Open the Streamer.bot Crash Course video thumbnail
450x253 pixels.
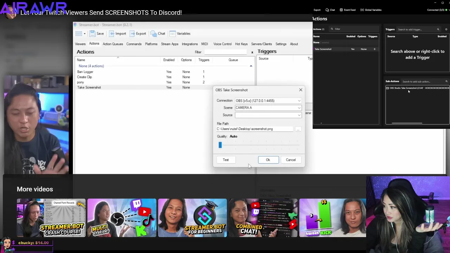[x=51, y=218]
